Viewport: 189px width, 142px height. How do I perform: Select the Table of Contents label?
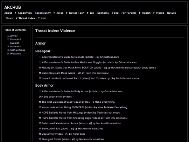pyautogui.click(x=15, y=30)
